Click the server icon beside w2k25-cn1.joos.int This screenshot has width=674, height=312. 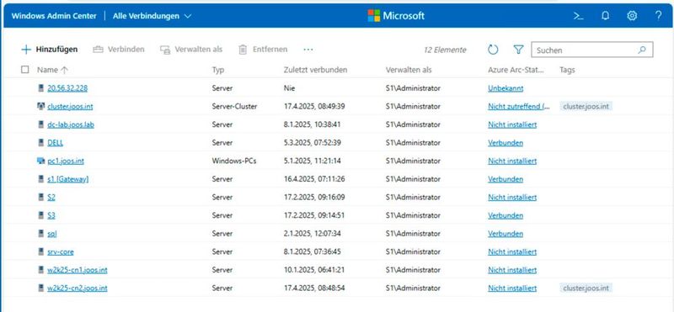(40, 270)
